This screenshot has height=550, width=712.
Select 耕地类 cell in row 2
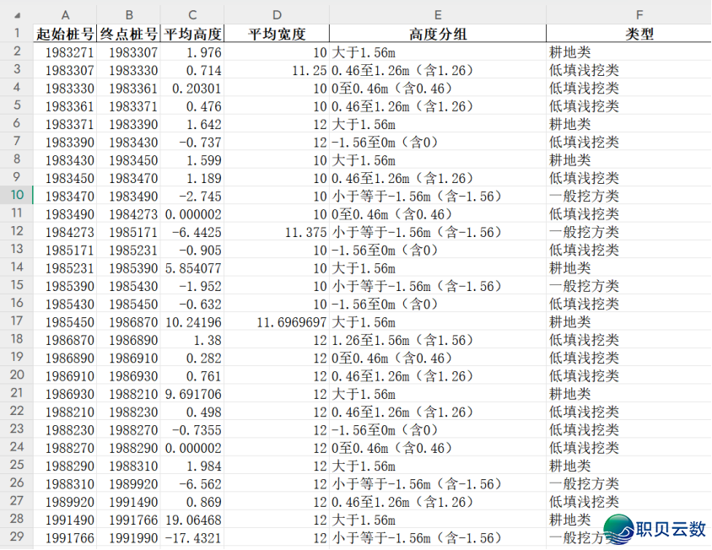click(628, 52)
